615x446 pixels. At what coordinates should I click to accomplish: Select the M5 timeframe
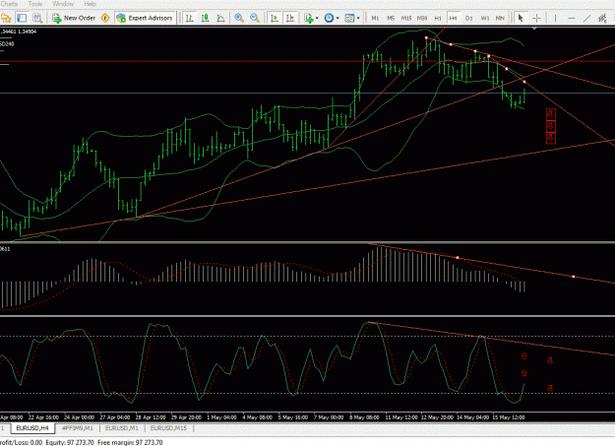[391, 18]
